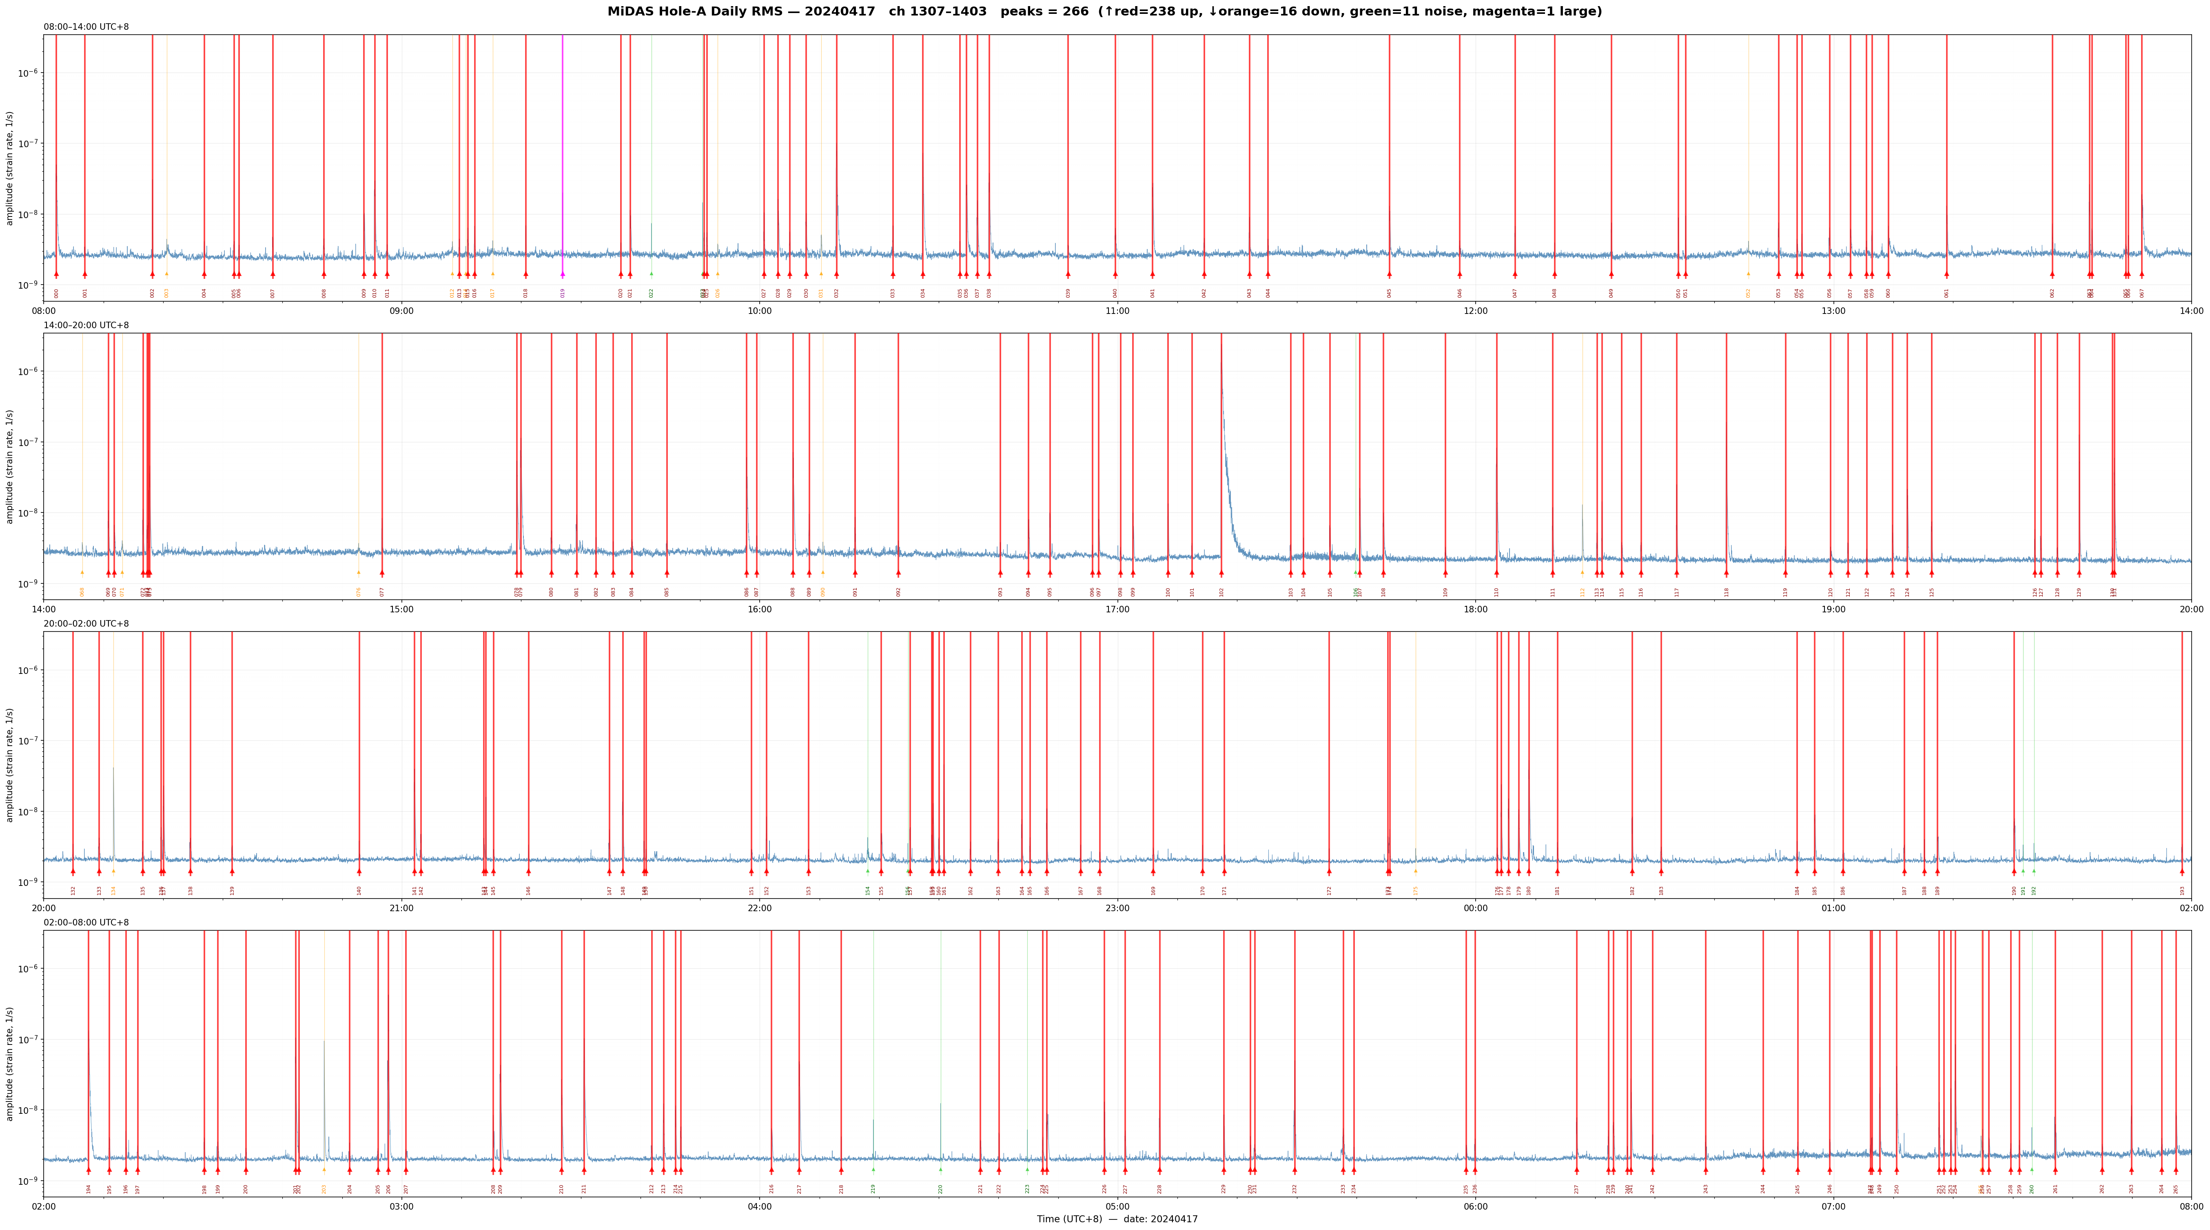This screenshot has width=2210, height=1230.
Task: Click the 09:00 time tick label
Action: tap(401, 310)
